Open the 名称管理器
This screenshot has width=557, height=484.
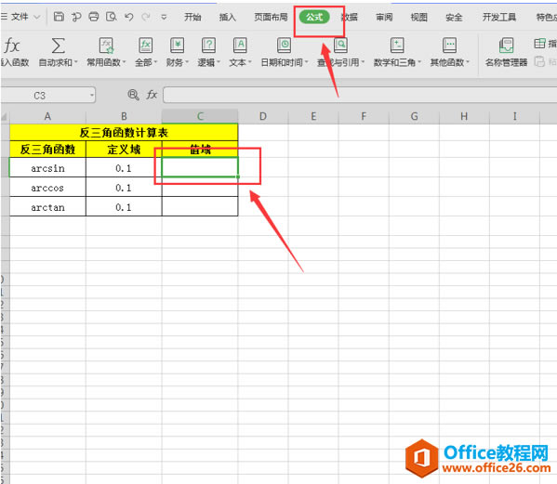click(506, 52)
